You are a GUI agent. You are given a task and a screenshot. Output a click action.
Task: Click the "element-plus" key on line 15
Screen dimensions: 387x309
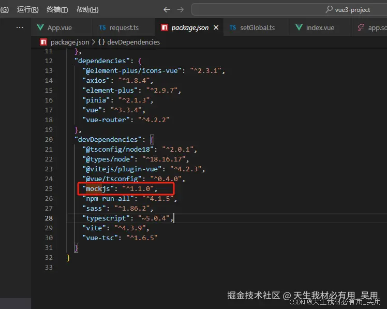(x=110, y=91)
